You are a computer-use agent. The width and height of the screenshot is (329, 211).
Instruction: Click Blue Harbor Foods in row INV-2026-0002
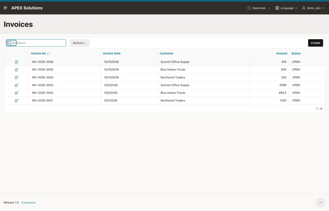click(173, 93)
